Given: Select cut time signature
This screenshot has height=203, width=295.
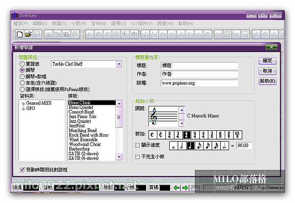Looking at the screenshot, I should pyautogui.click(x=161, y=135).
